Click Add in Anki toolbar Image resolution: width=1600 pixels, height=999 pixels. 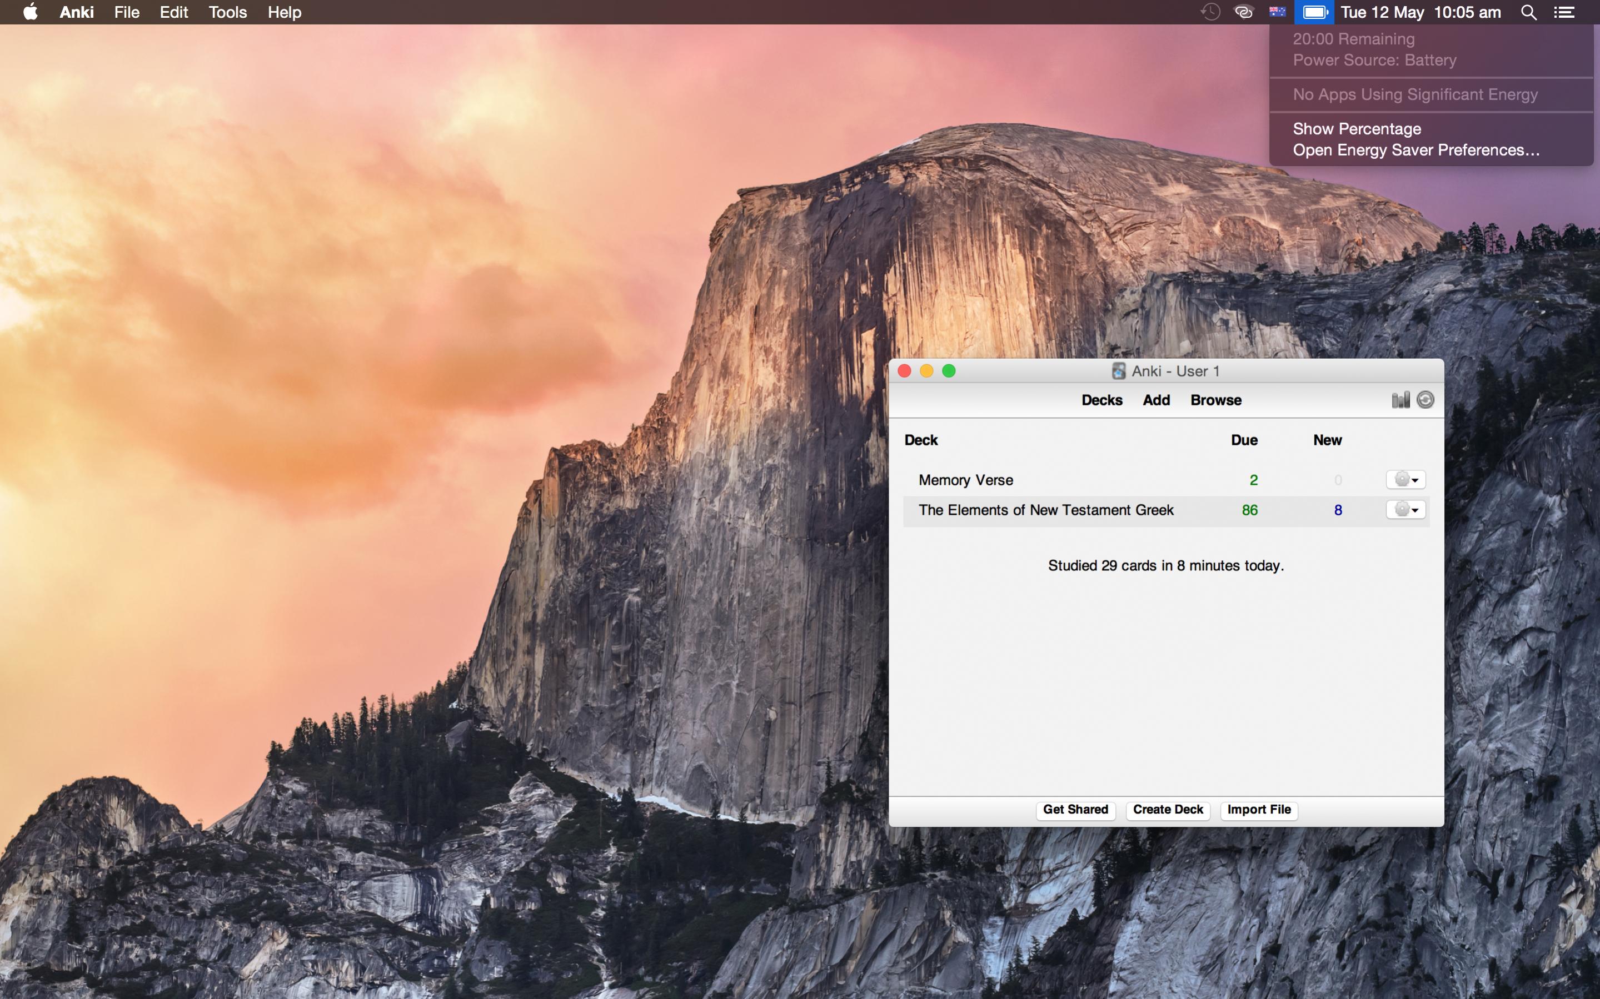pyautogui.click(x=1156, y=400)
